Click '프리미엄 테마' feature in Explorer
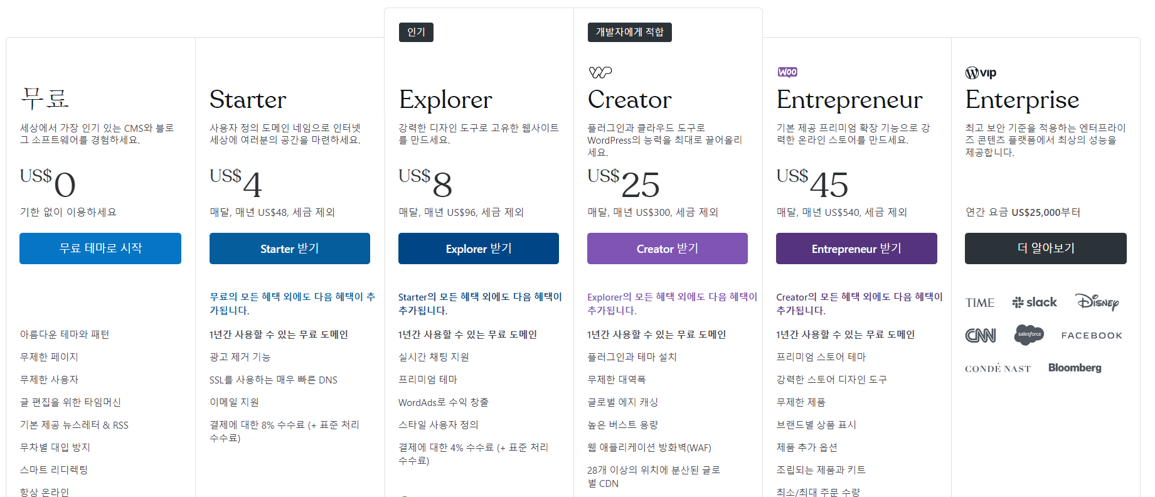 [428, 380]
